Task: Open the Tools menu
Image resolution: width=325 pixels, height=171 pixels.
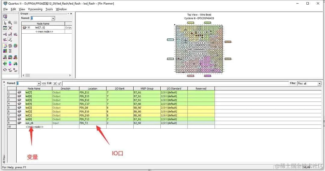Action: pyautogui.click(x=49, y=9)
